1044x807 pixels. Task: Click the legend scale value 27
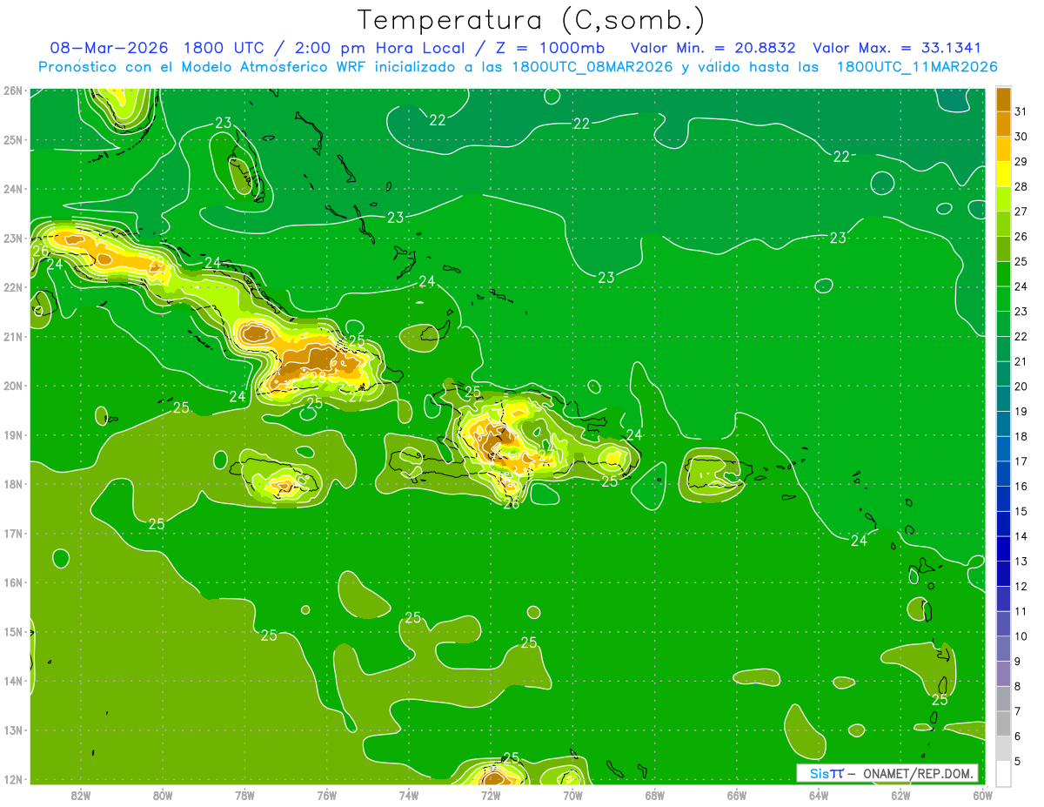point(1021,212)
